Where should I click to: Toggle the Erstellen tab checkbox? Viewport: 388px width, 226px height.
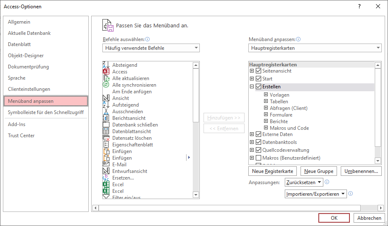click(x=259, y=87)
